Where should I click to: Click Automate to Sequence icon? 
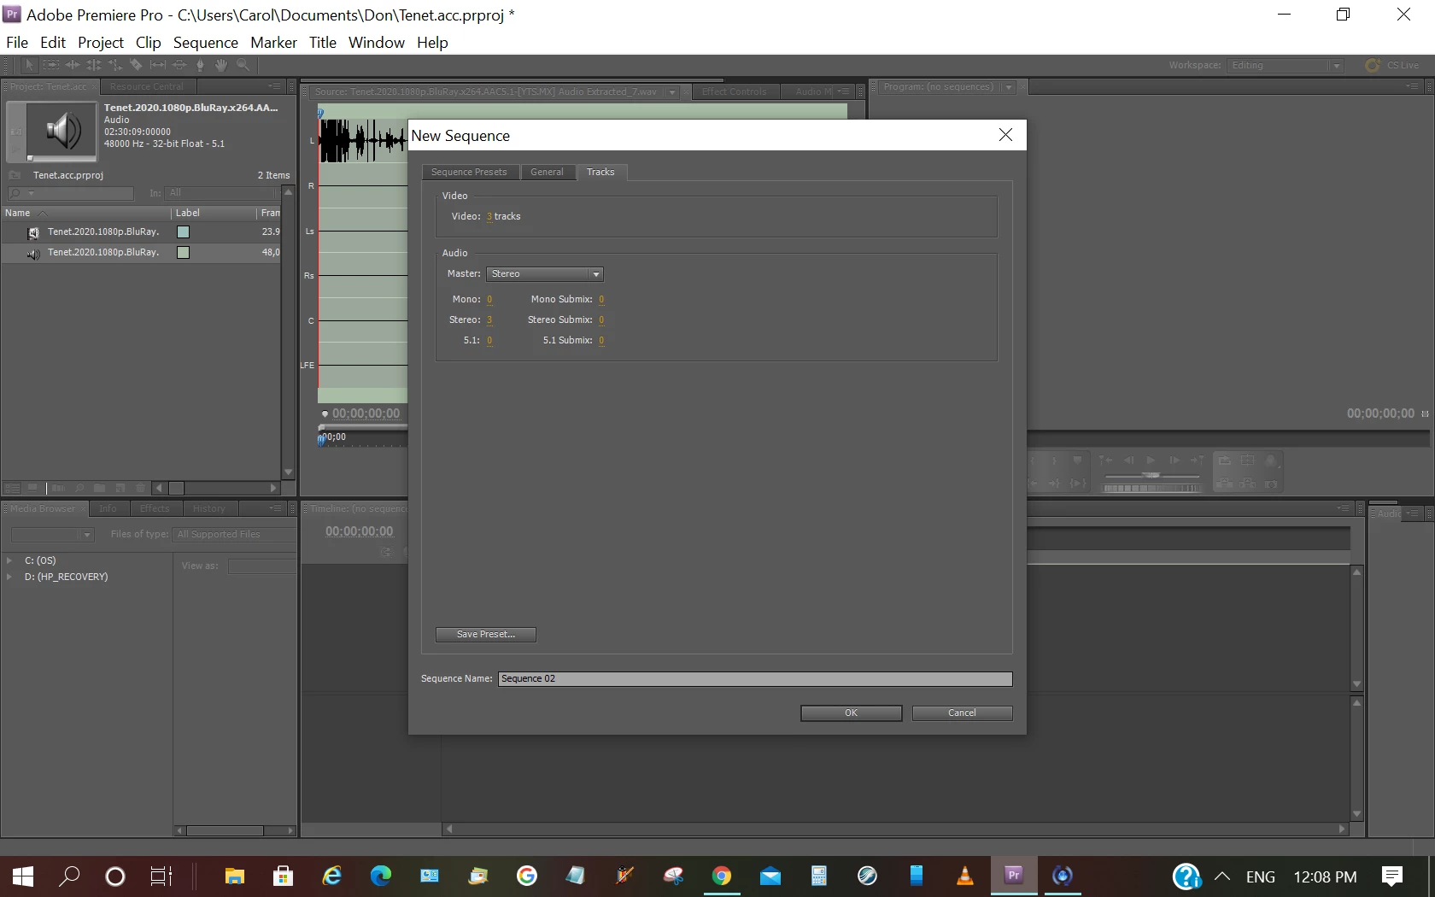pos(58,488)
